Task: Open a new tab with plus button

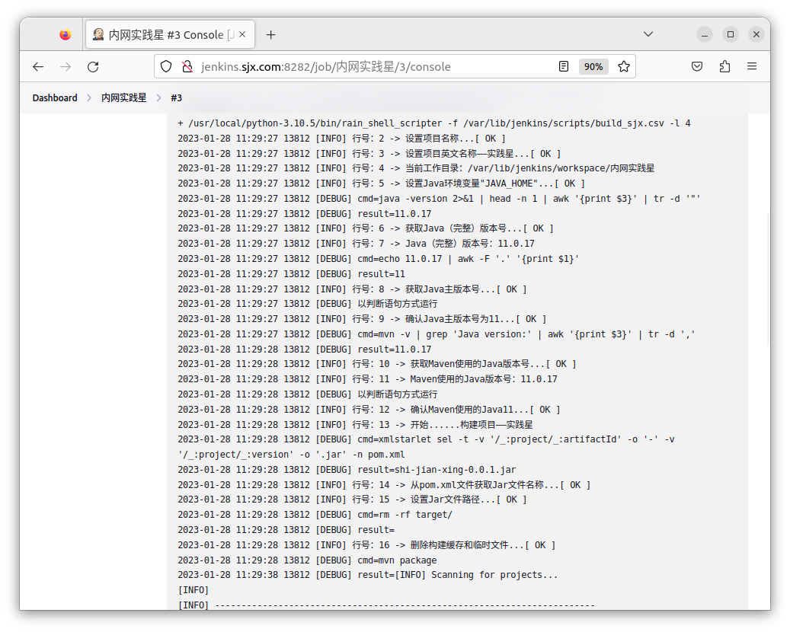Action: pos(270,34)
